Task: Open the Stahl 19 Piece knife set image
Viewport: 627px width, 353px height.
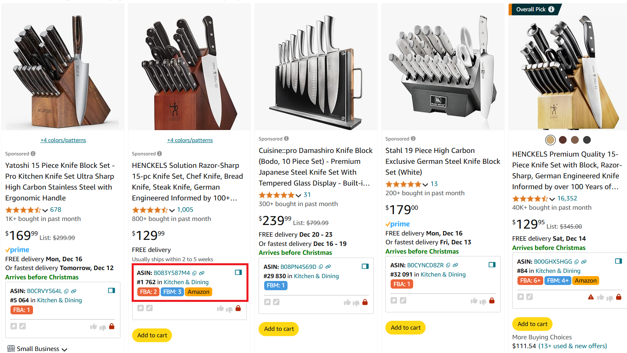Action: [x=443, y=68]
